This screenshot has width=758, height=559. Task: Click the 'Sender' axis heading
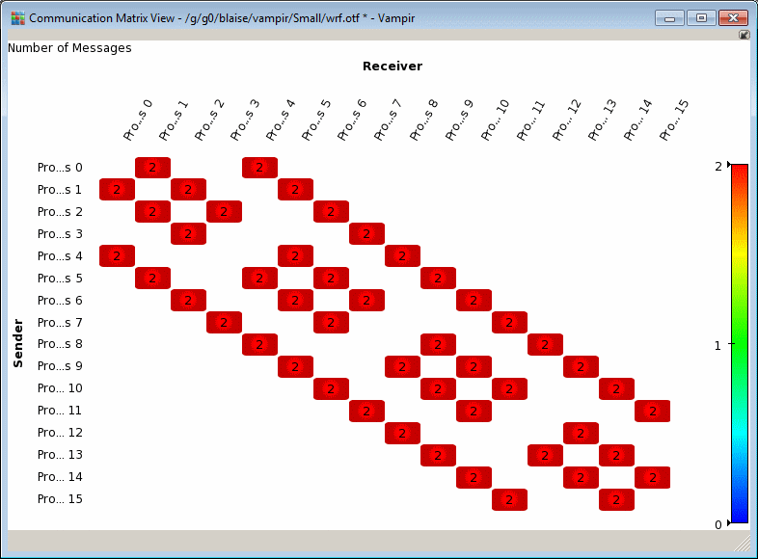click(18, 343)
